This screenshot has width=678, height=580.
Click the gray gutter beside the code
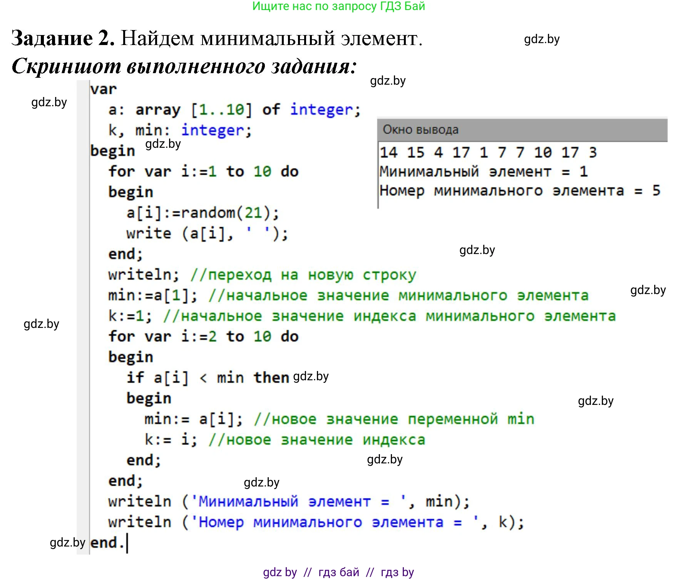(x=82, y=308)
